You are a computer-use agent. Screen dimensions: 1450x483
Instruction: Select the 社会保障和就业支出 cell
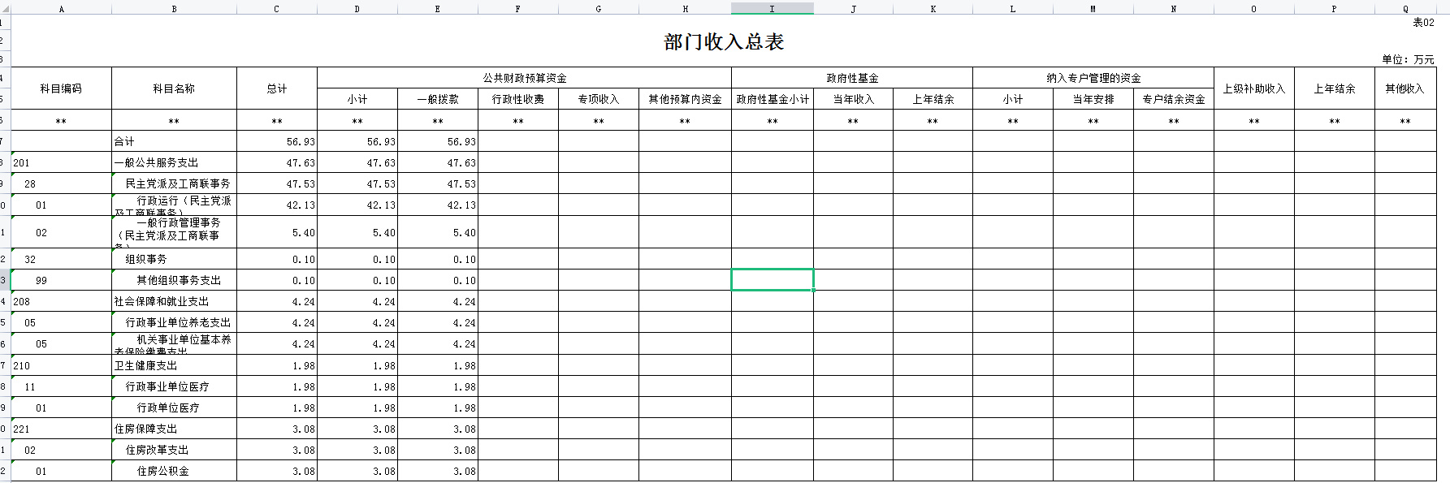point(174,301)
